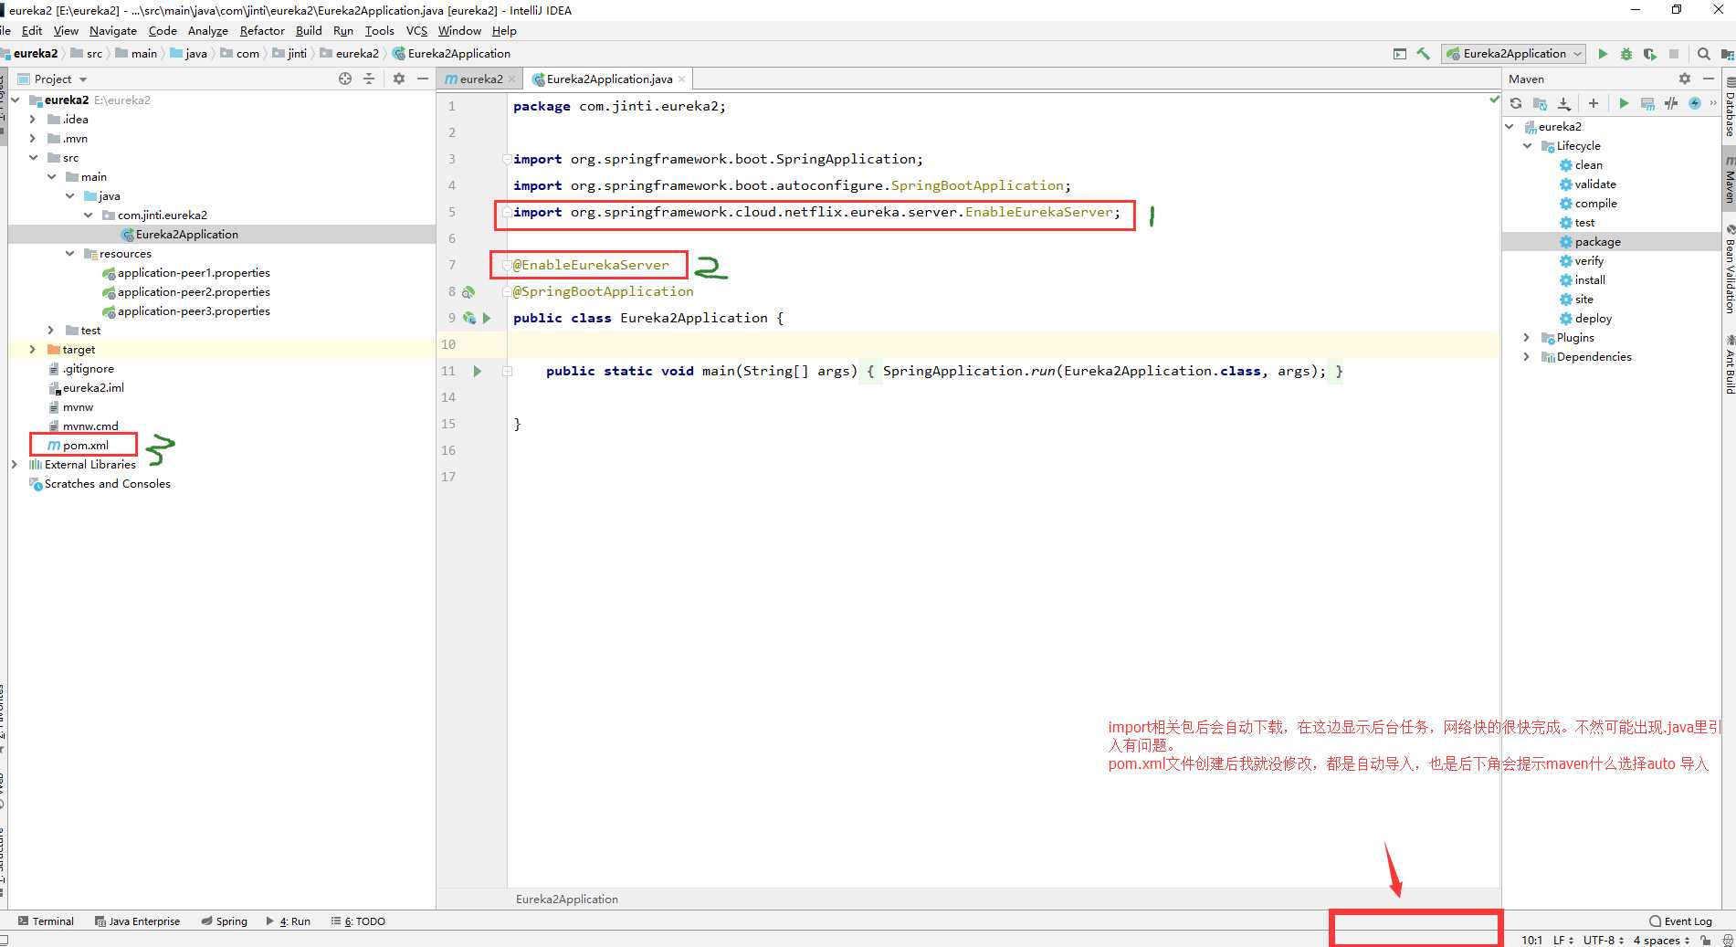Image resolution: width=1736 pixels, height=947 pixels.
Task: Toggle read-only lock icon in the status bar
Action: tap(1705, 940)
